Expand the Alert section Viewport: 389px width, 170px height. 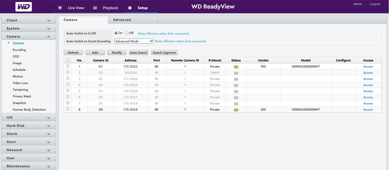point(29,142)
